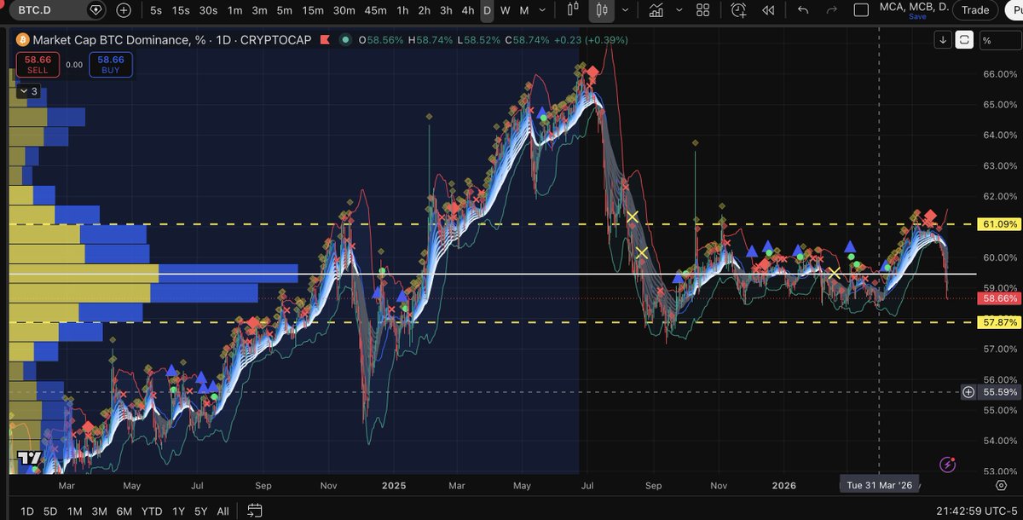Click the down-arrow button on price scale
This screenshot has height=520, width=1023.
pyautogui.click(x=943, y=39)
